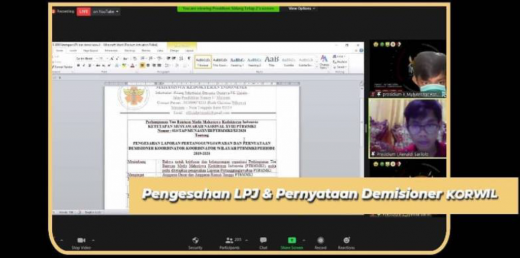The image size is (520, 258).
Task: Open Line Spacing options in Word
Action: pyautogui.click(x=168, y=65)
